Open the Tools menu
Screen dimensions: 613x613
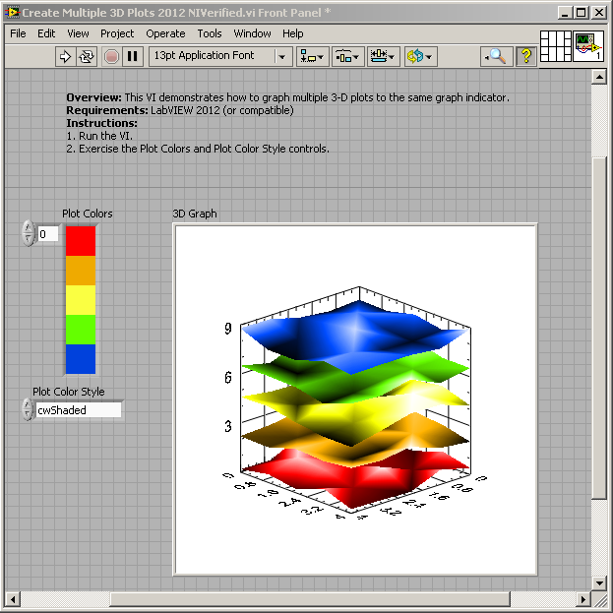pyautogui.click(x=209, y=33)
